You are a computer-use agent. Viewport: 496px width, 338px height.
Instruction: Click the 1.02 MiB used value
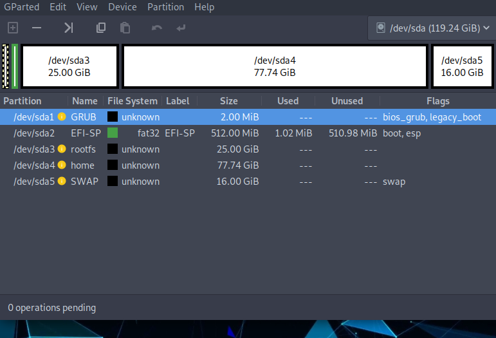293,133
